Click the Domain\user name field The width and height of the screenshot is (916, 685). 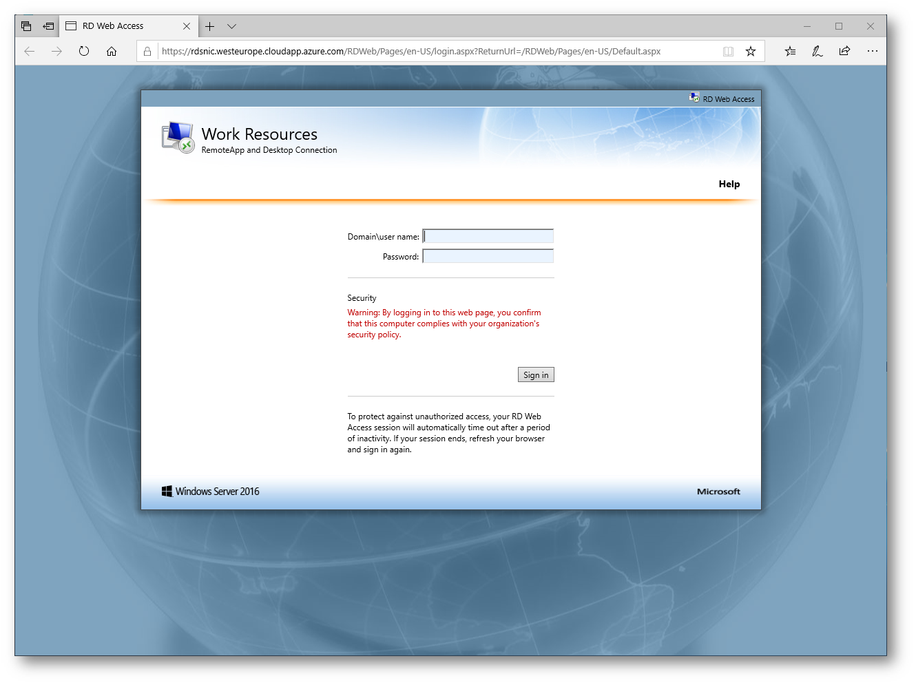point(488,236)
